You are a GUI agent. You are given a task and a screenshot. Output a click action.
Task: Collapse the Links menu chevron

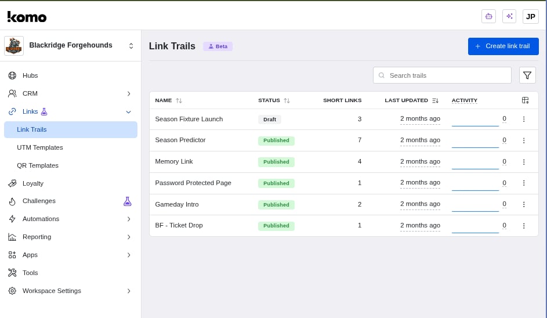(x=128, y=112)
